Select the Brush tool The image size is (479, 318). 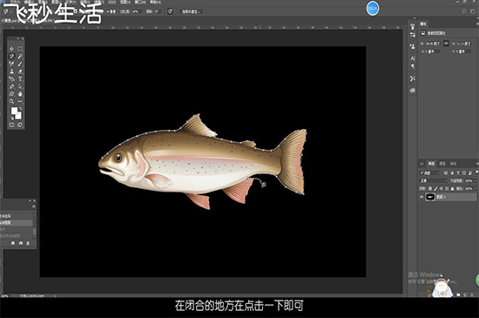coord(20,64)
